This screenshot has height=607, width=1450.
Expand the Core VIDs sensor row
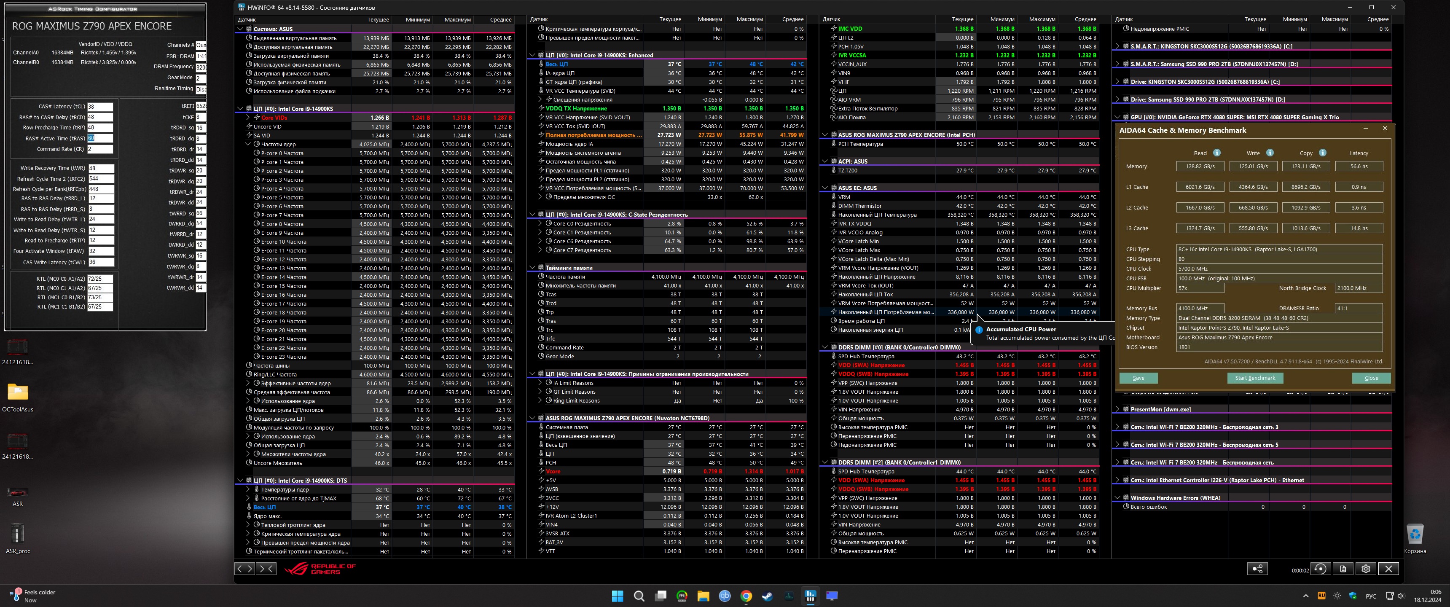(x=248, y=118)
